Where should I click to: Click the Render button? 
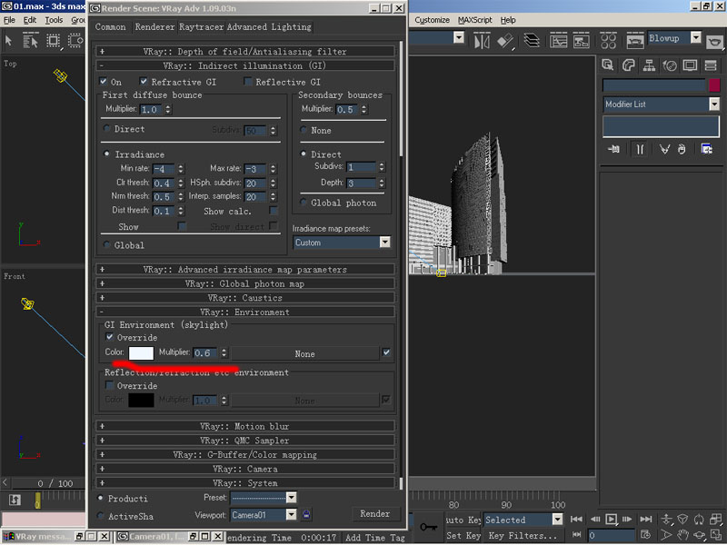[374, 514]
